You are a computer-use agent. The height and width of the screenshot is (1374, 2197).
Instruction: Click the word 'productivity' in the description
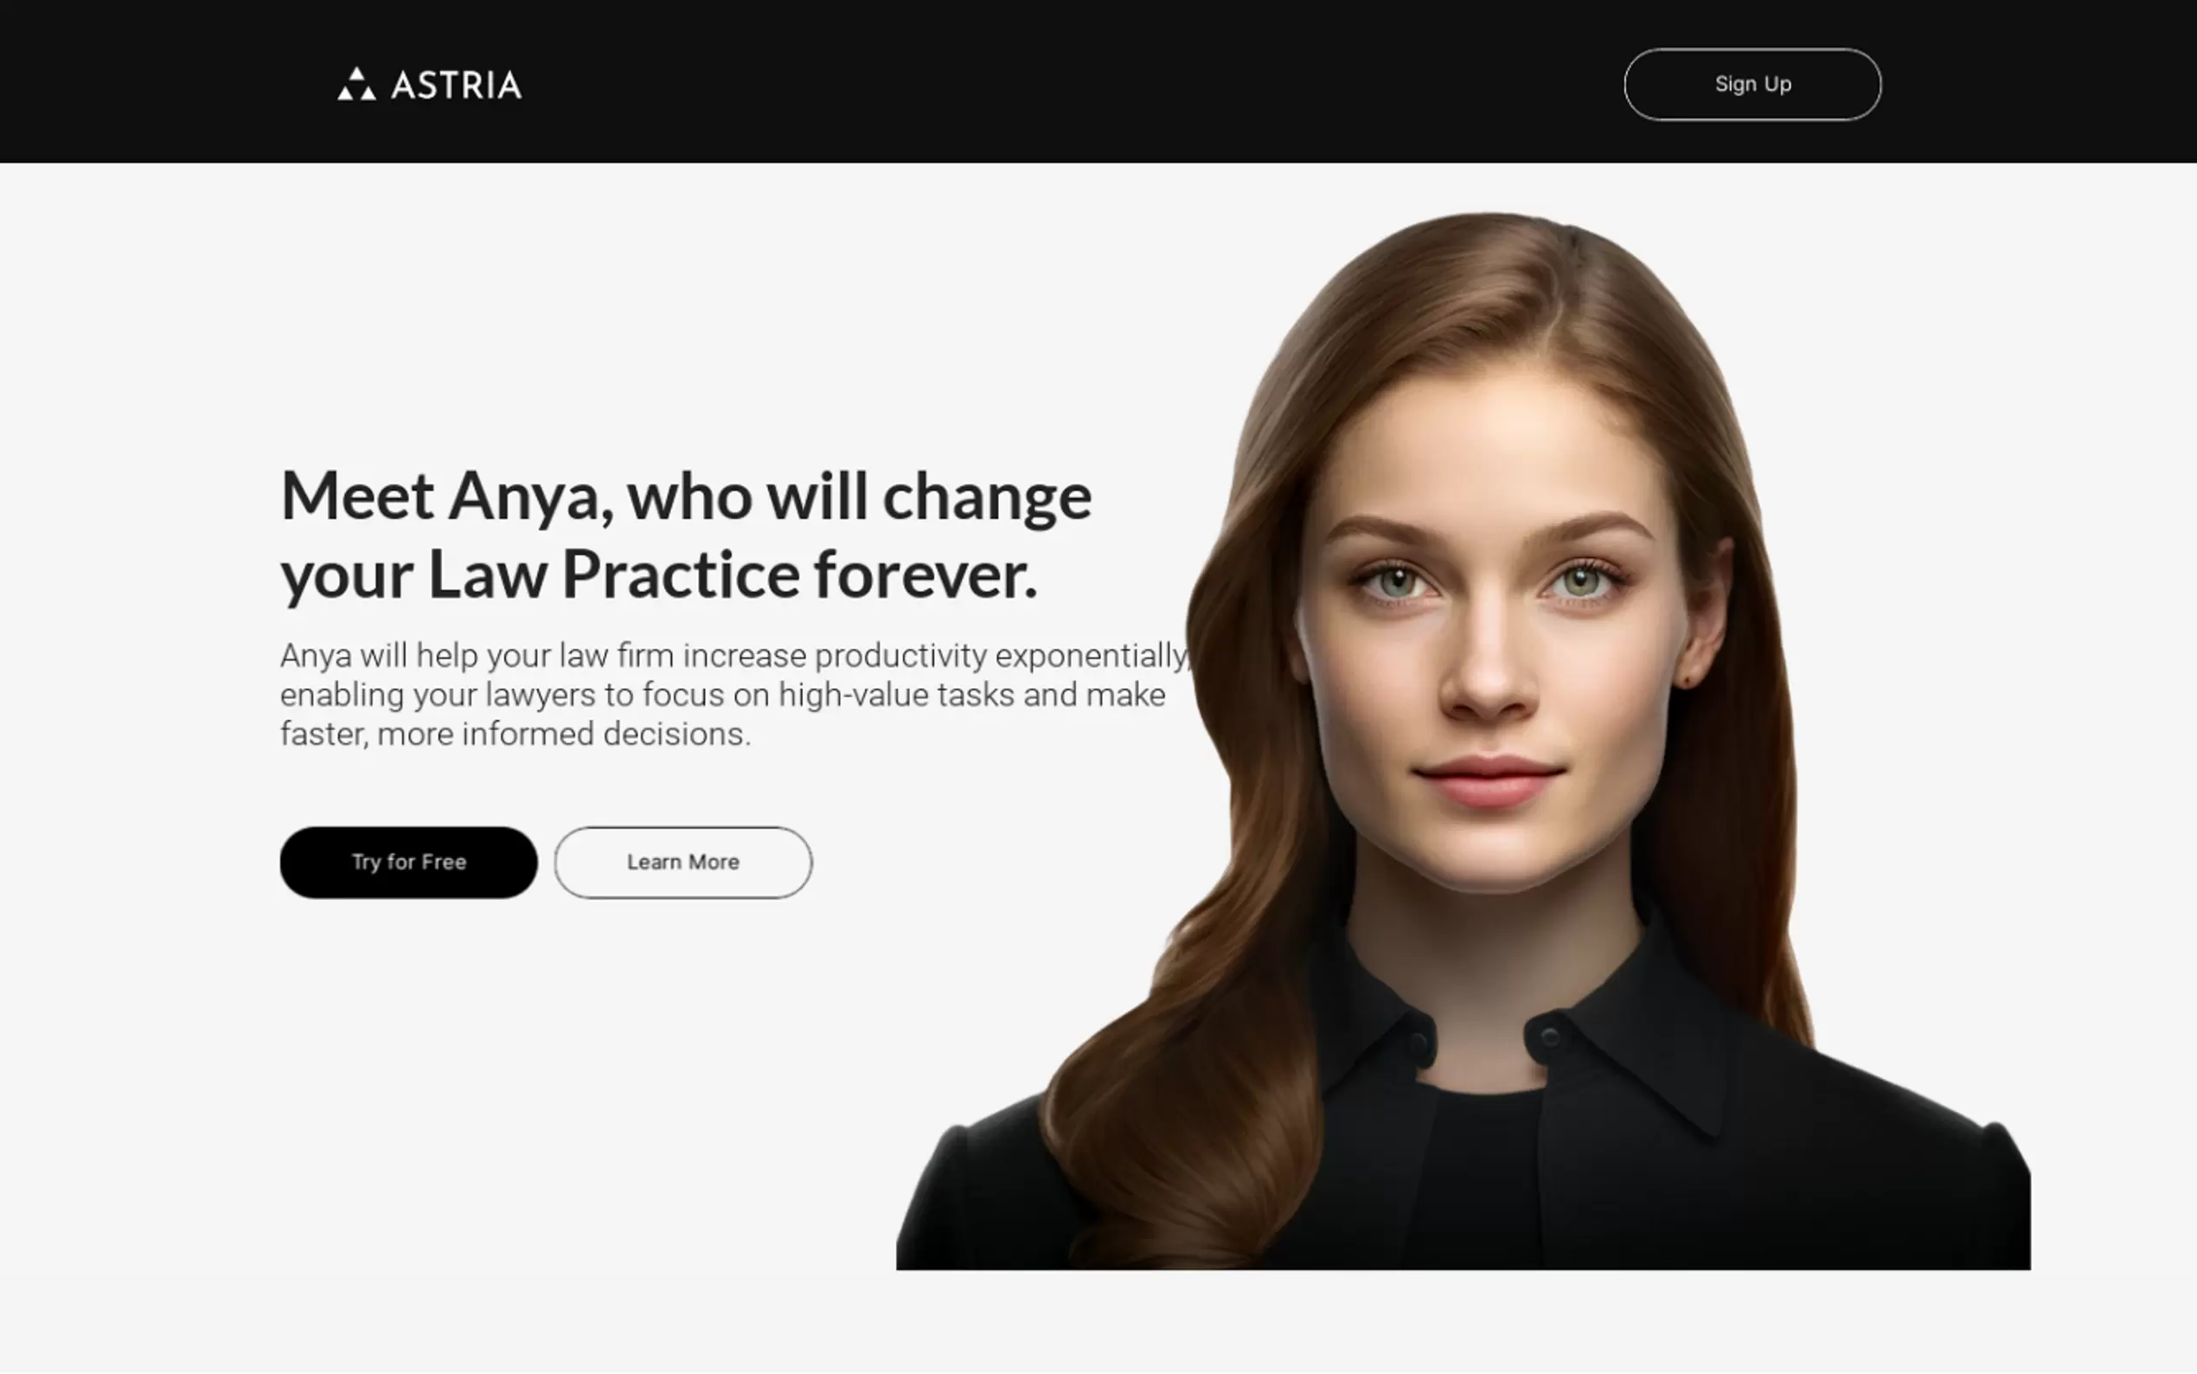click(x=900, y=655)
